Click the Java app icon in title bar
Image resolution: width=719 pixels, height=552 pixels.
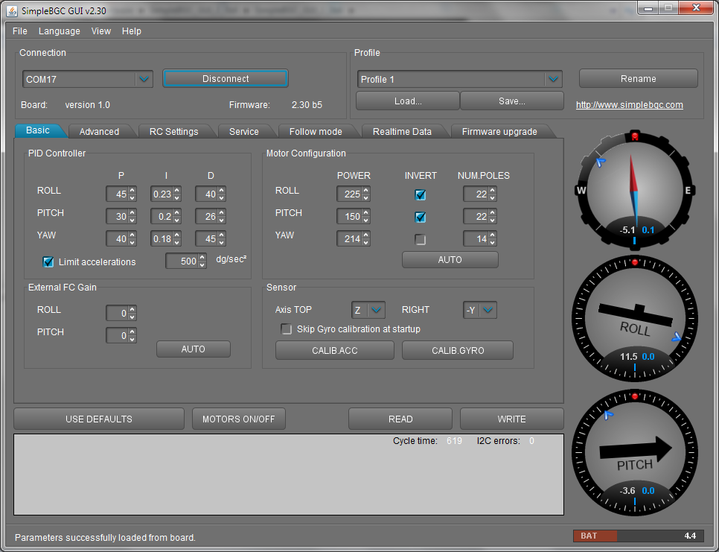point(13,10)
